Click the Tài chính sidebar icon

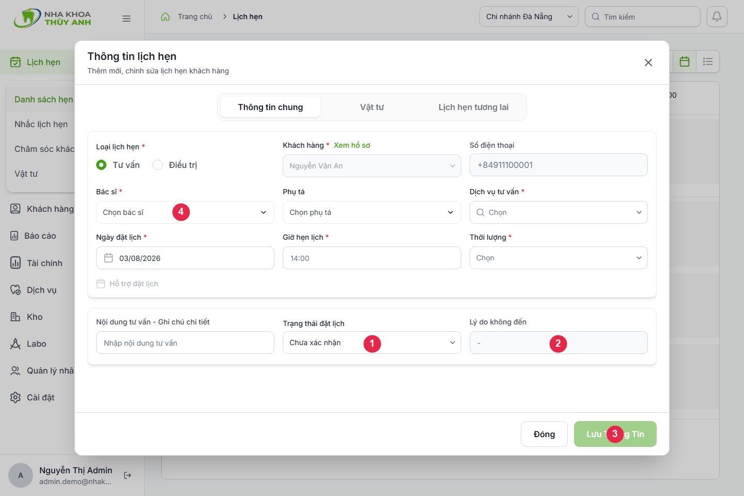(x=16, y=263)
